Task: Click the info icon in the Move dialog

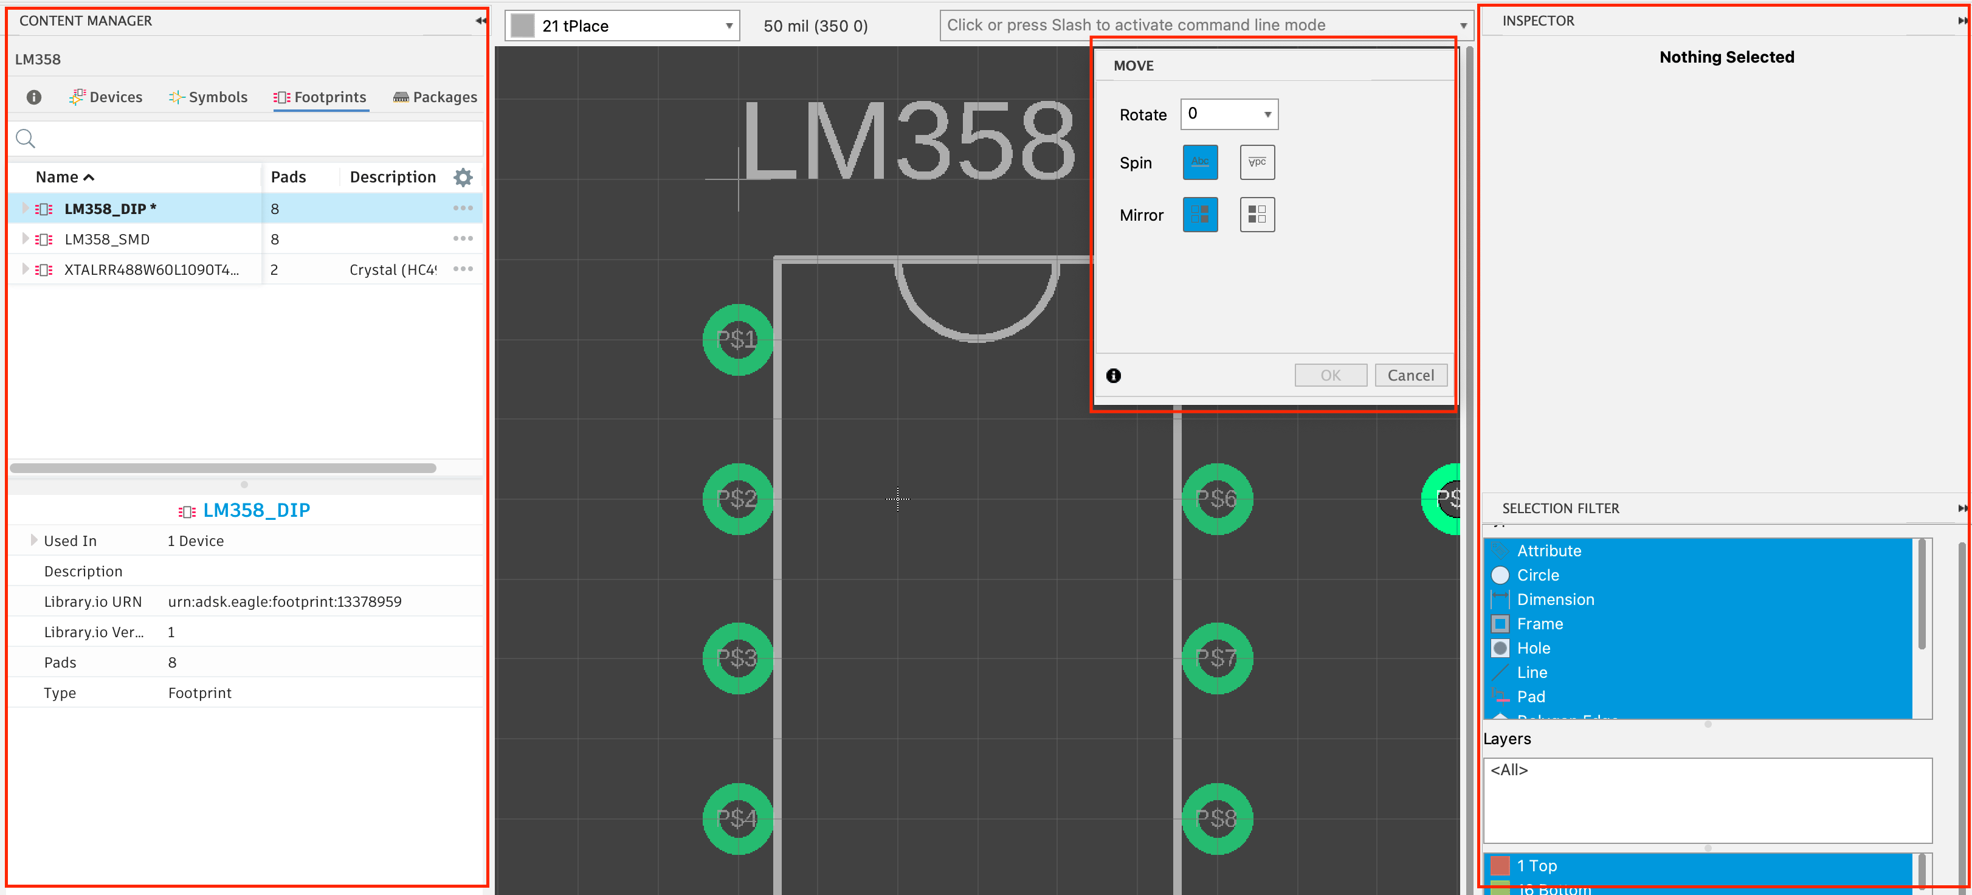Action: click(x=1114, y=375)
